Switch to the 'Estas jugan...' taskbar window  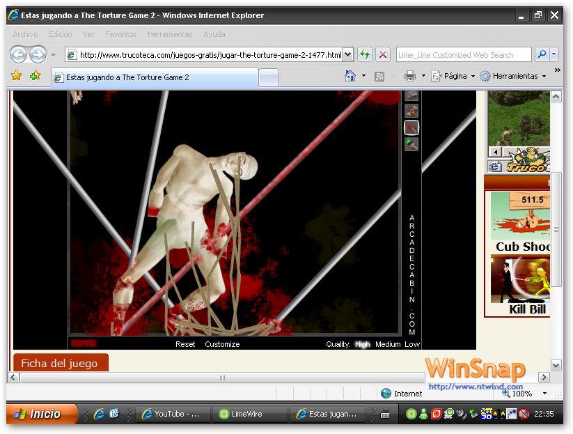327,414
